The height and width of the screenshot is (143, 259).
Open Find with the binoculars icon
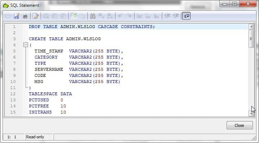tap(93, 16)
